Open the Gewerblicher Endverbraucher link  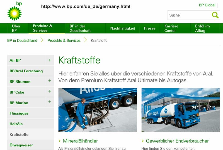pyautogui.click(x=177, y=141)
